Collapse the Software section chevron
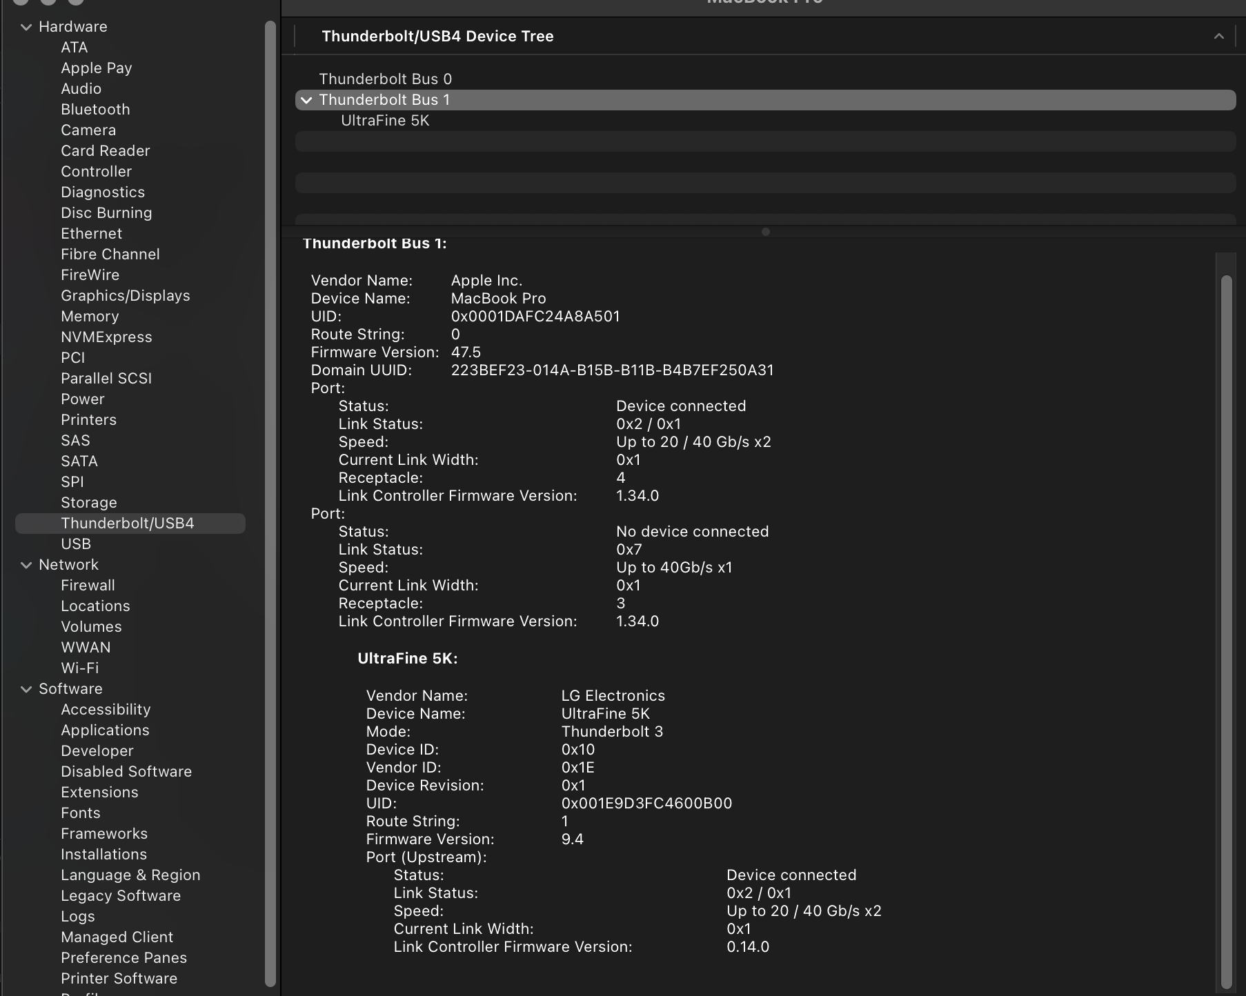The height and width of the screenshot is (996, 1246). 26,689
